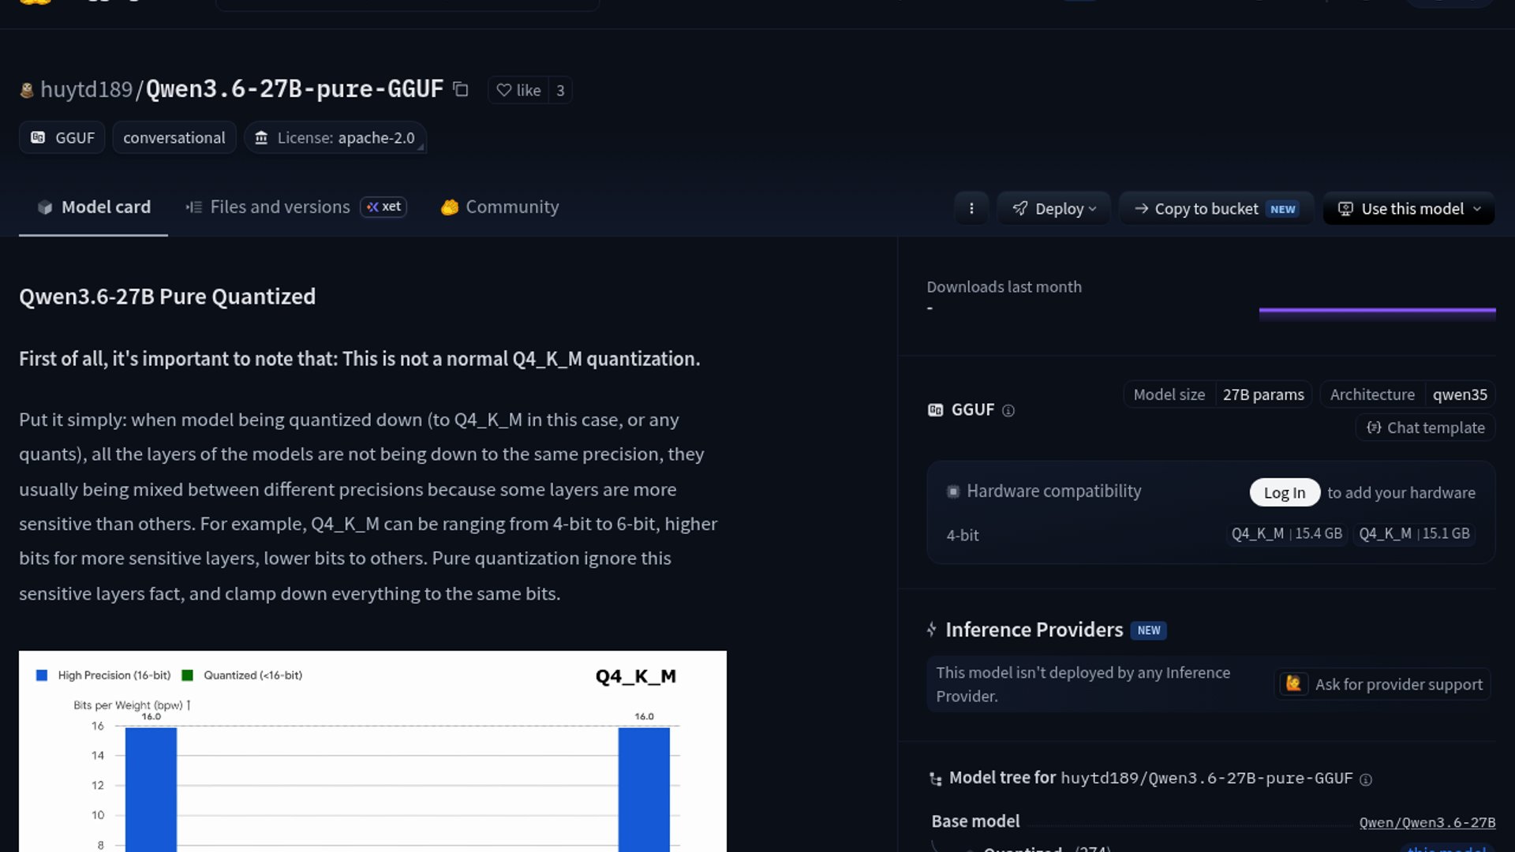Click Ask for provider support

(1383, 685)
